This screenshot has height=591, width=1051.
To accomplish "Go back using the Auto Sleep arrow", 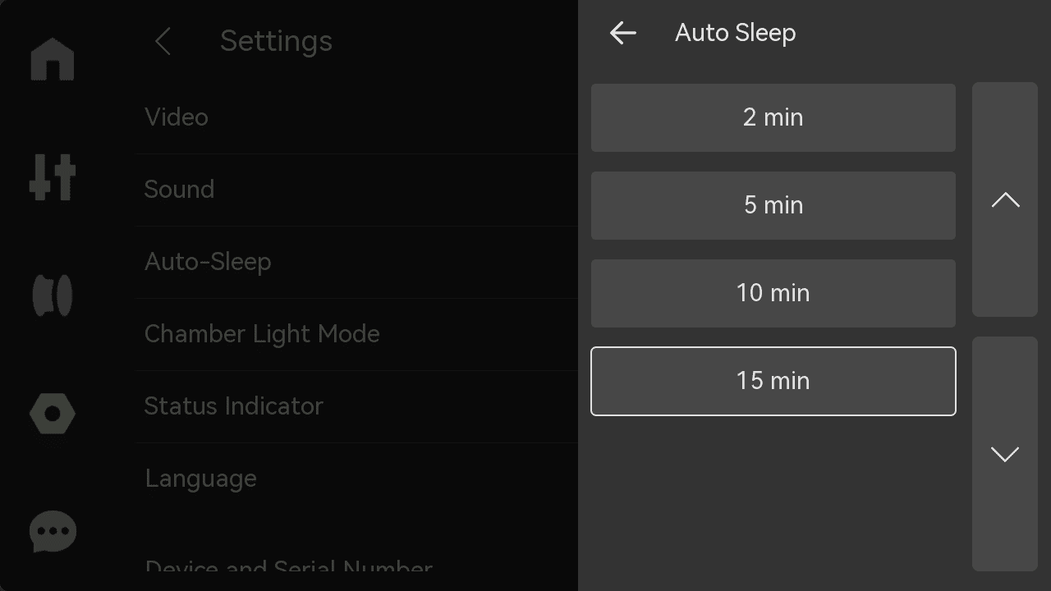I will pos(623,33).
